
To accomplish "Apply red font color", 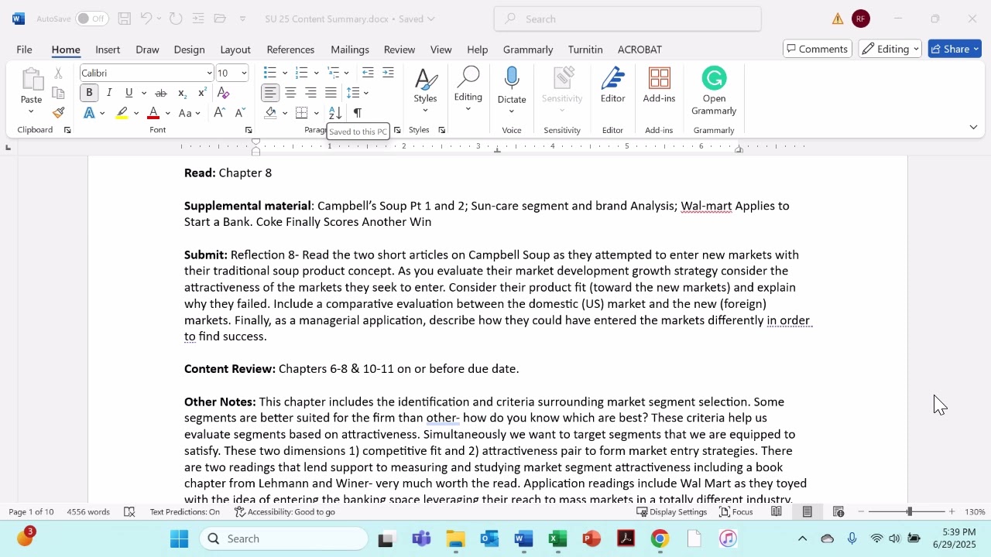I will (153, 113).
